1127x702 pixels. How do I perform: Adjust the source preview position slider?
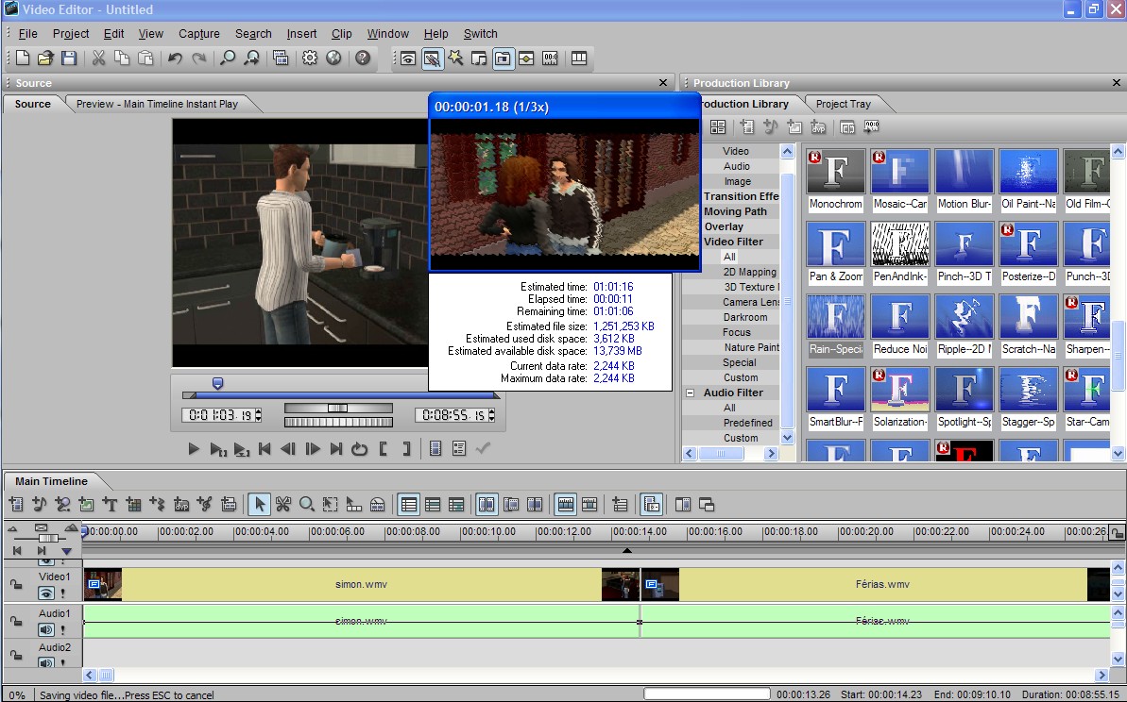point(218,383)
